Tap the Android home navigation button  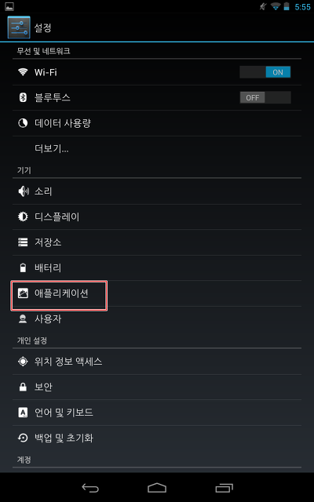[157, 488]
